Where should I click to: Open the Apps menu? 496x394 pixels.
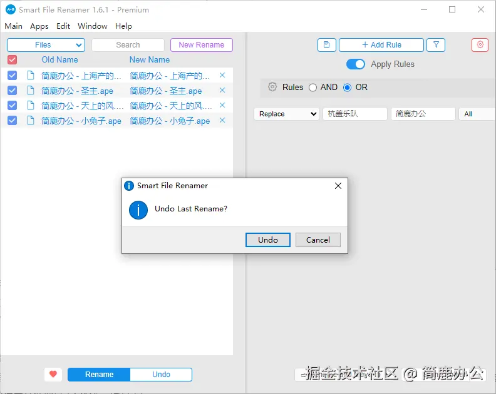[x=39, y=26]
